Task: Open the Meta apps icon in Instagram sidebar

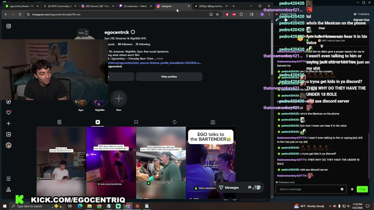Action: (x=8, y=190)
